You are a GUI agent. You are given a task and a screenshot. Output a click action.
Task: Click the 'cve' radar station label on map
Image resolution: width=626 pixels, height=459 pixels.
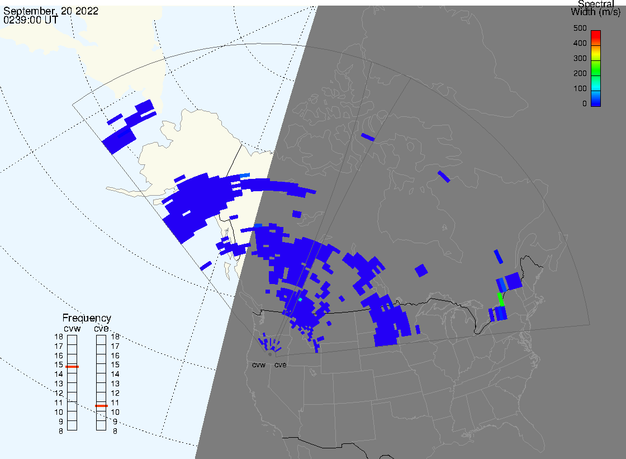coord(280,365)
